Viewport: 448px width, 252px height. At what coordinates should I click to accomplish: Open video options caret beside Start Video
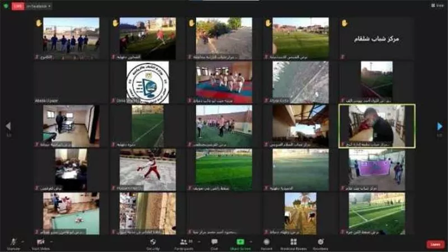pos(52,242)
